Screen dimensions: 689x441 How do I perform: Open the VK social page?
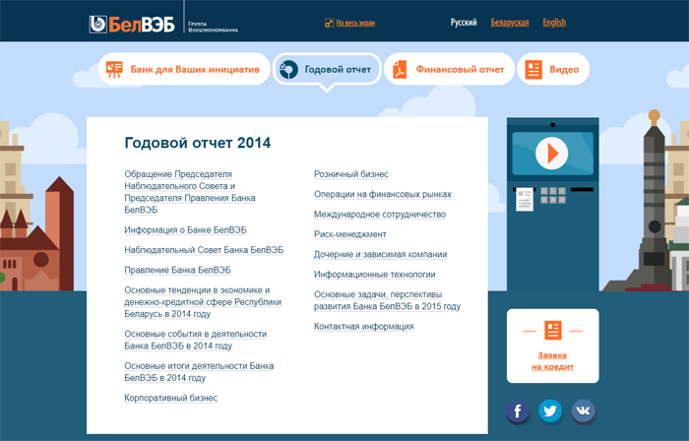click(584, 410)
